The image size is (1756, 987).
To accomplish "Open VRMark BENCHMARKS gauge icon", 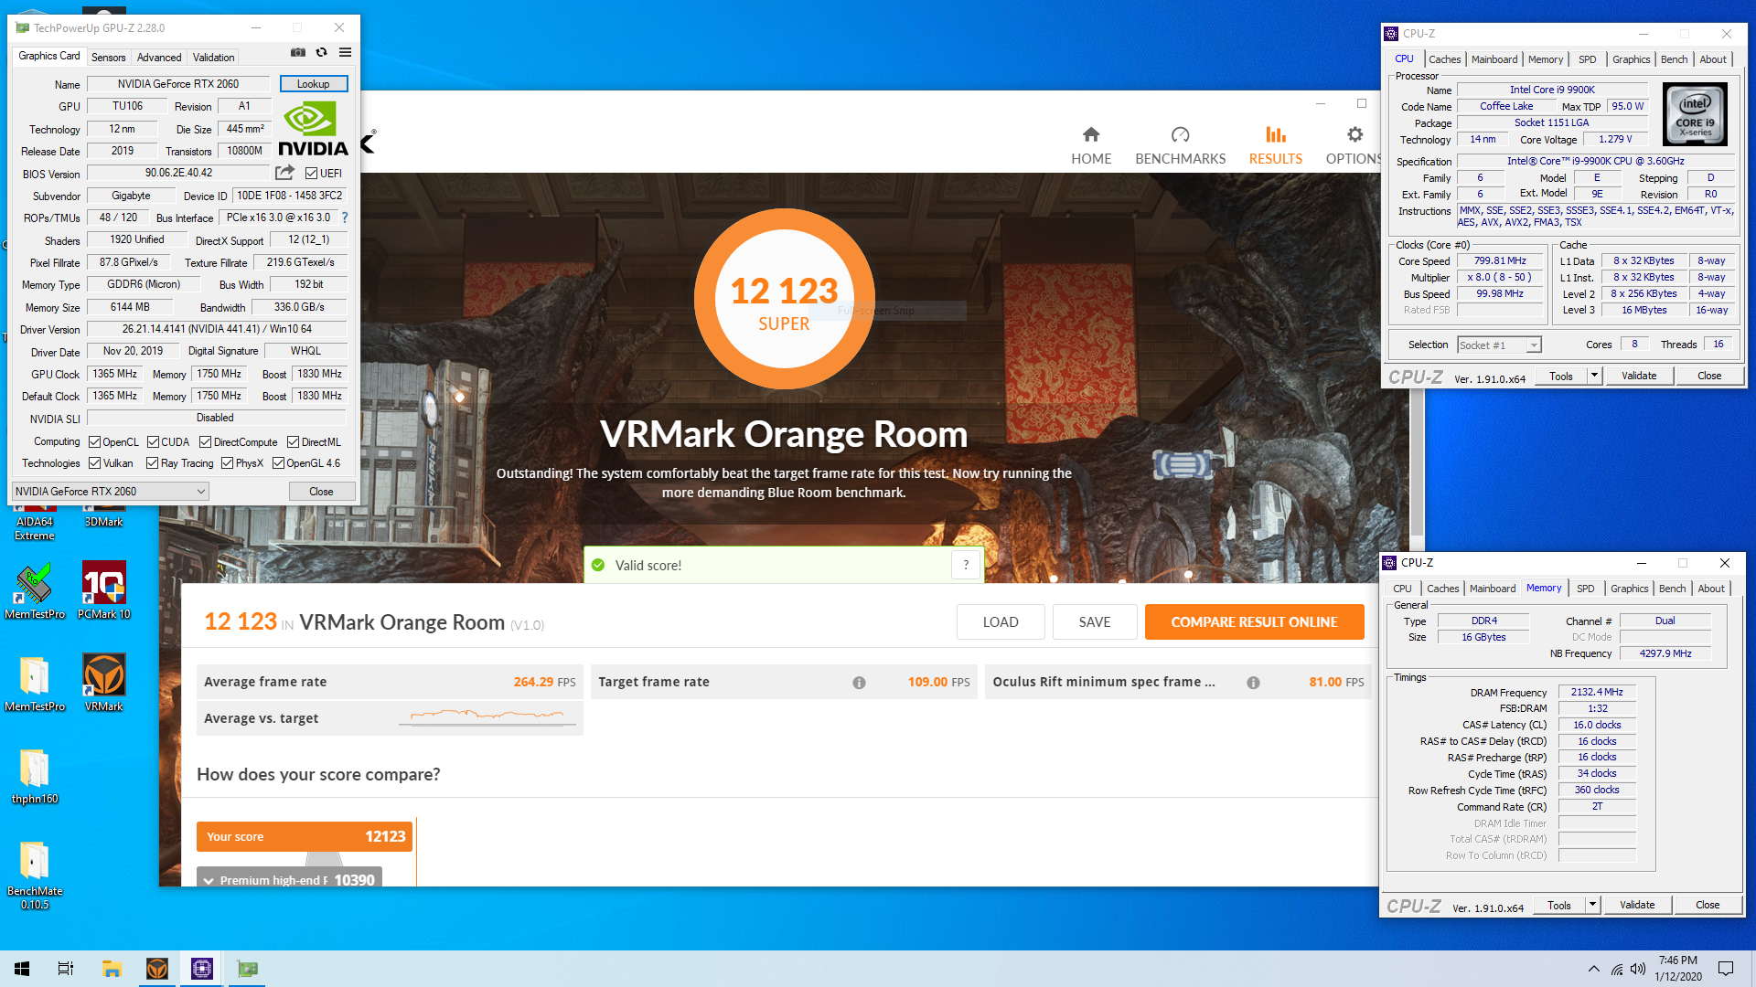I will click(x=1180, y=135).
